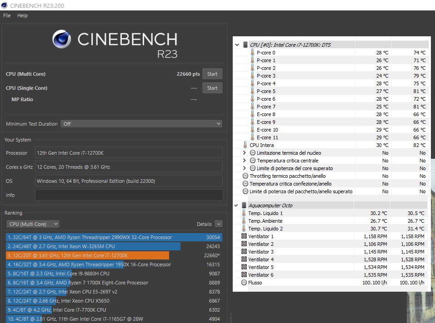Click thermometer icon for P-core 0
The image size is (435, 323).
(x=252, y=52)
